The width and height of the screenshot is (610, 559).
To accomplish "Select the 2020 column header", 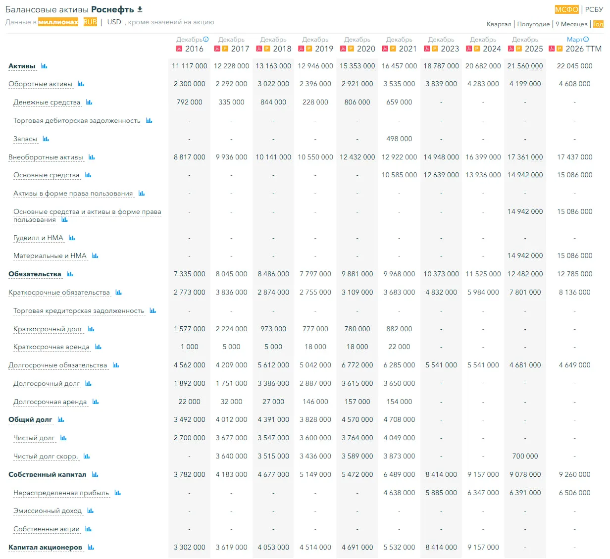I will coord(366,49).
